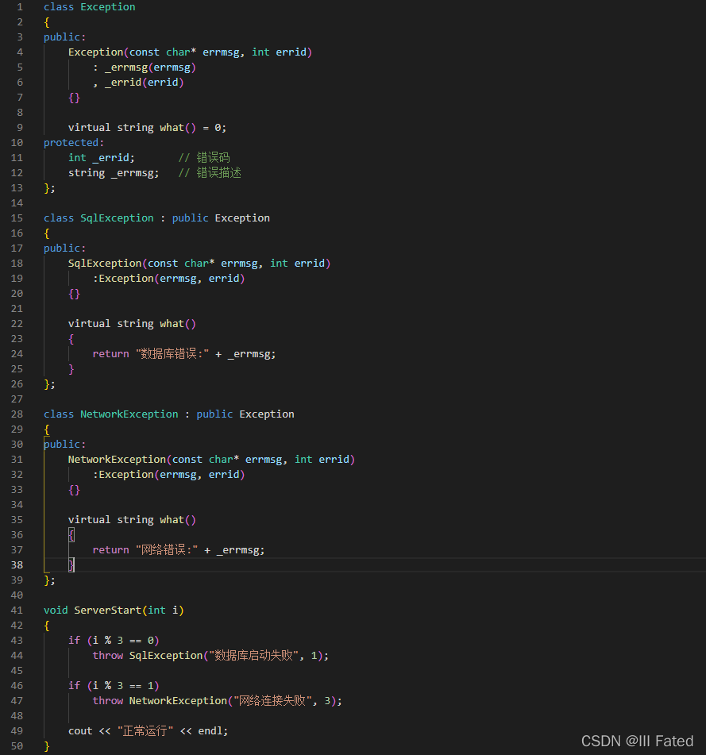Viewport: 706px width, 755px height.
Task: Click 'void ServerStart(int i)' function signature
Action: tap(114, 610)
